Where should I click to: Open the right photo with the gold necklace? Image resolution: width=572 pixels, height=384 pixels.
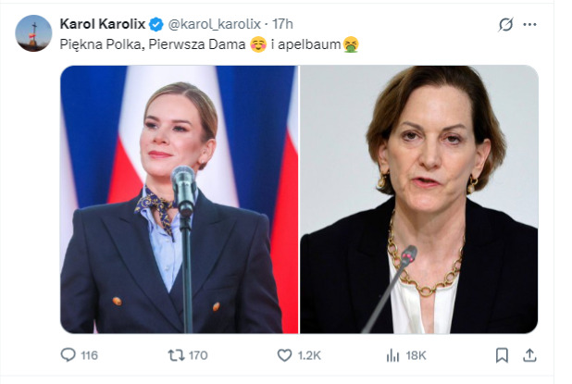point(418,199)
